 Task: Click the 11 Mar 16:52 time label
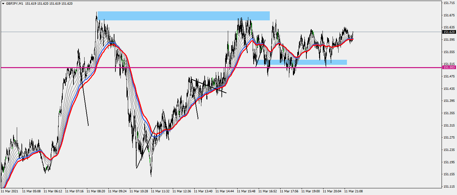click(x=267, y=192)
